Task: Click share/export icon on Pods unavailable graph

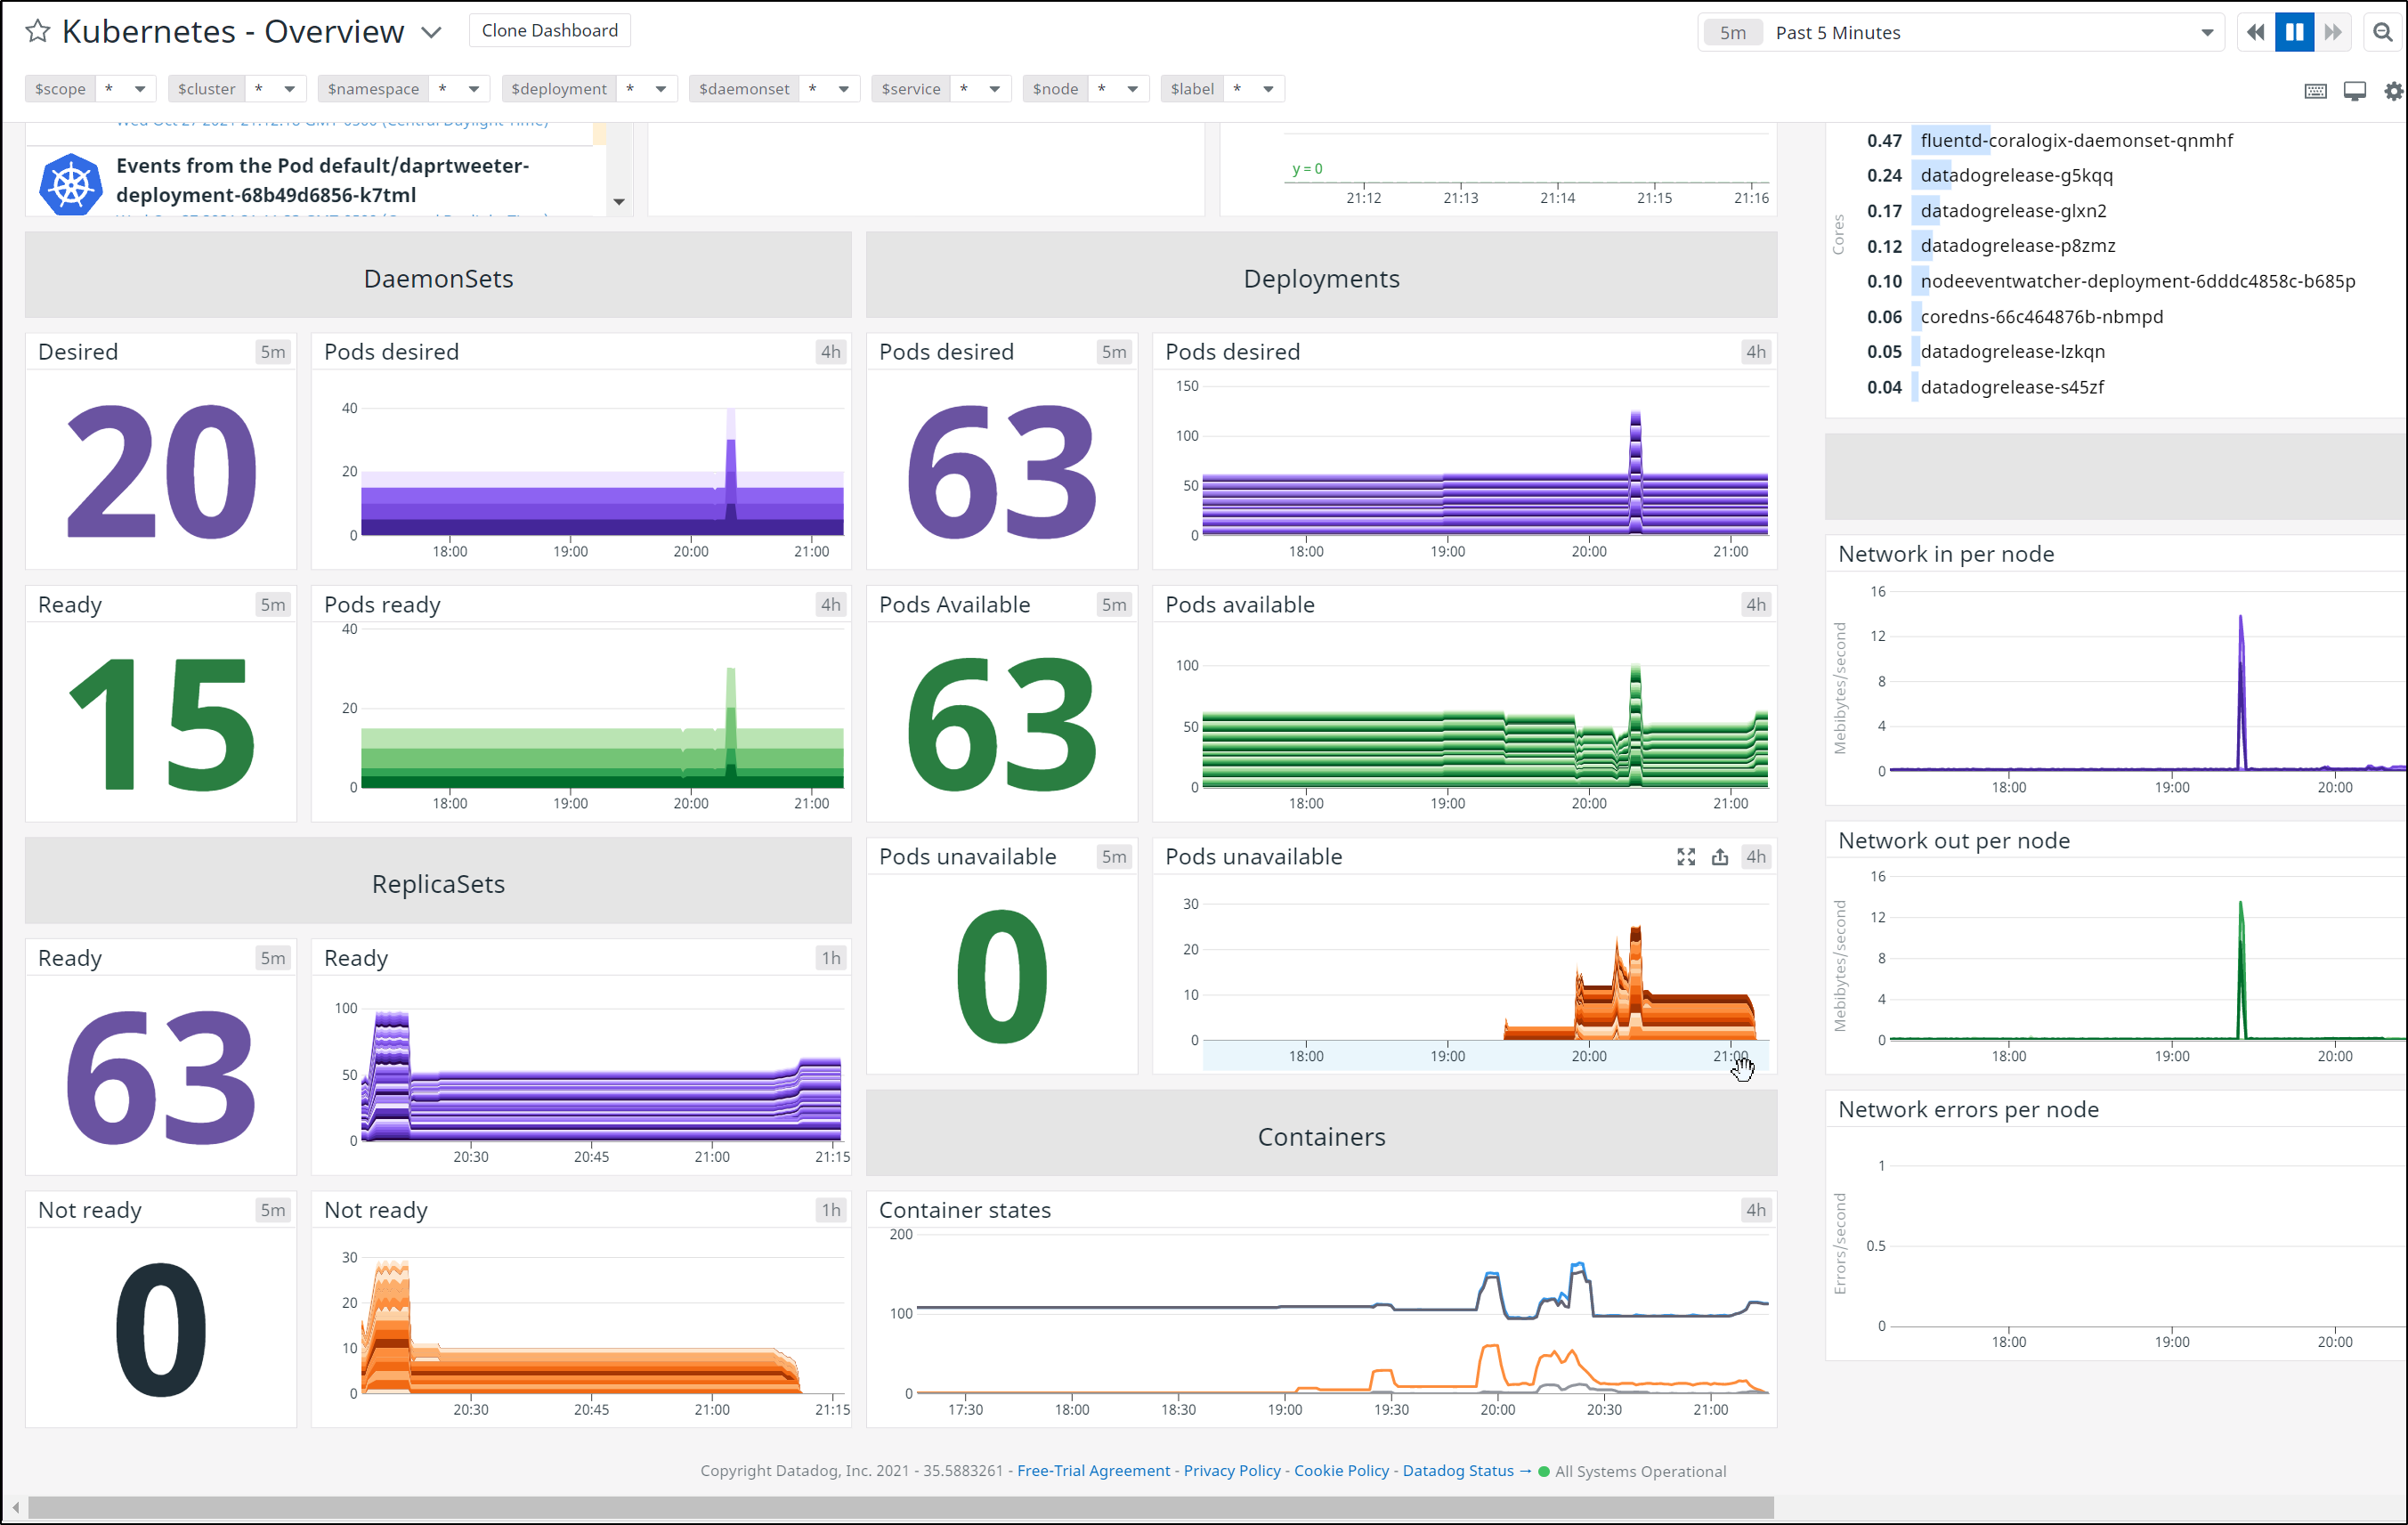Action: [1720, 857]
